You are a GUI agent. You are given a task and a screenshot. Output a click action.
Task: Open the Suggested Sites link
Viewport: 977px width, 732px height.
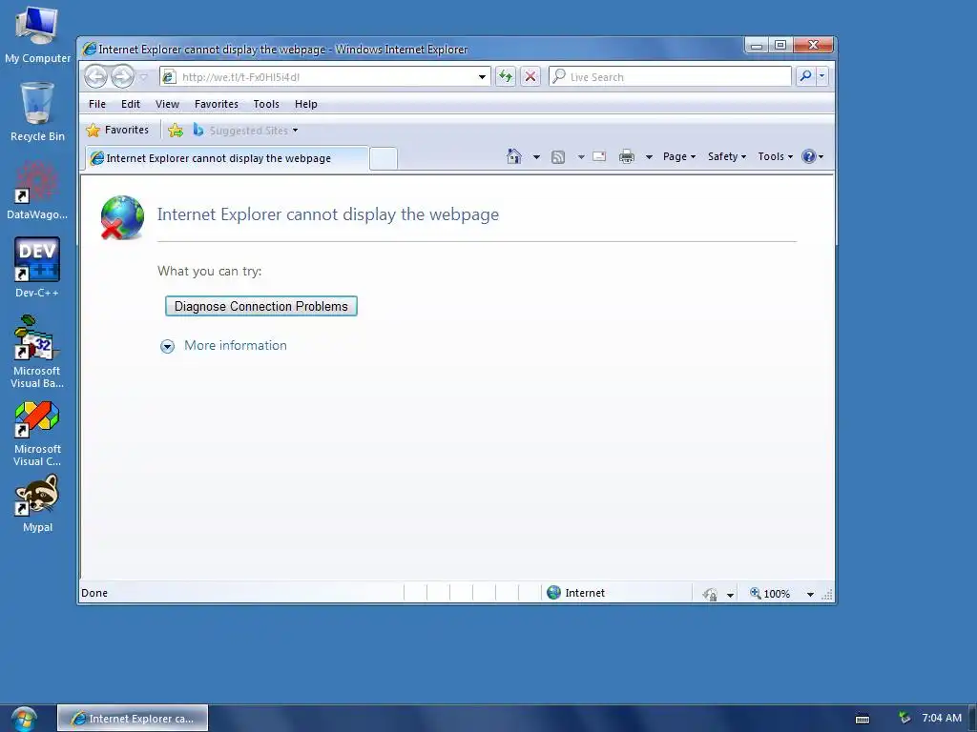(245, 130)
